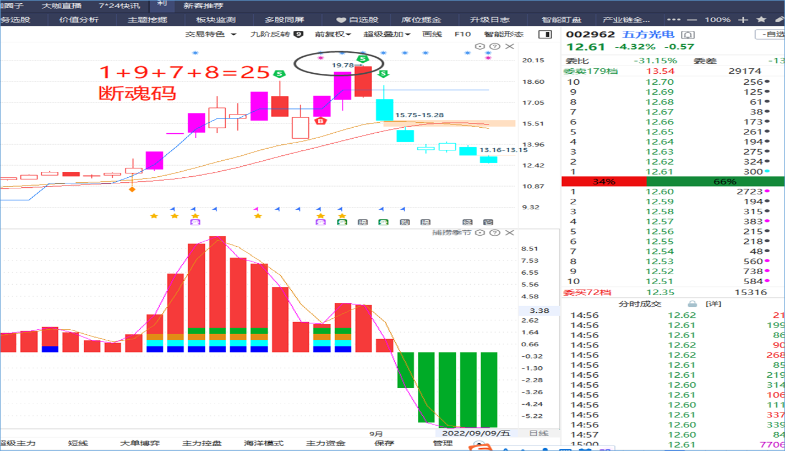The height and width of the screenshot is (451, 785).
Task: Zoom out with the minus icon
Action: pos(692,20)
